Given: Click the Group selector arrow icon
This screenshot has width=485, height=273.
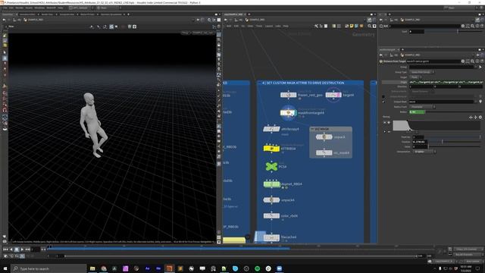Looking at the screenshot, I should click(x=480, y=67).
